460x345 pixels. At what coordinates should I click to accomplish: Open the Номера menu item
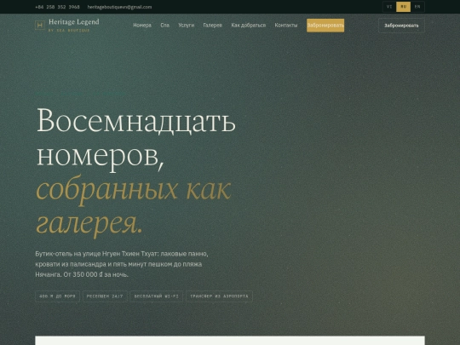(x=142, y=26)
